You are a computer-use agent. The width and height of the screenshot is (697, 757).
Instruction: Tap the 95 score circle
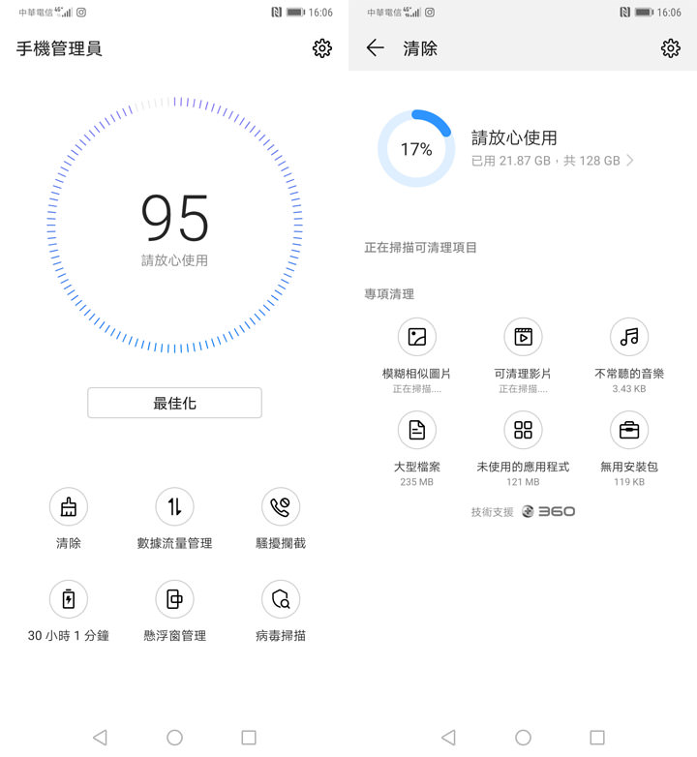(174, 225)
